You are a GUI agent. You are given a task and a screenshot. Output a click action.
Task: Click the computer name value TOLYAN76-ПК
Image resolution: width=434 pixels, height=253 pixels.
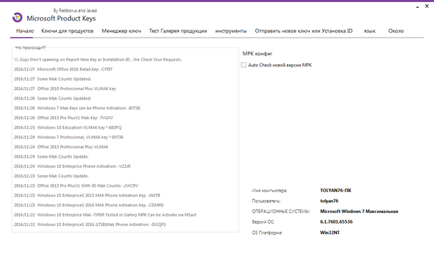click(336, 190)
